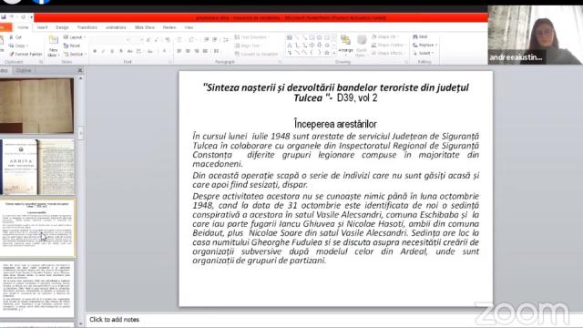Click the Find button in Editing group
Image resolution: width=583 pixels, height=328 pixels.
420,36
